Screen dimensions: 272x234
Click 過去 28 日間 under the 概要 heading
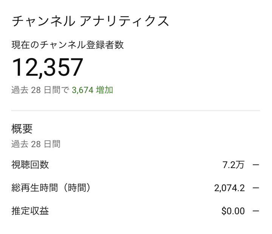click(36, 144)
